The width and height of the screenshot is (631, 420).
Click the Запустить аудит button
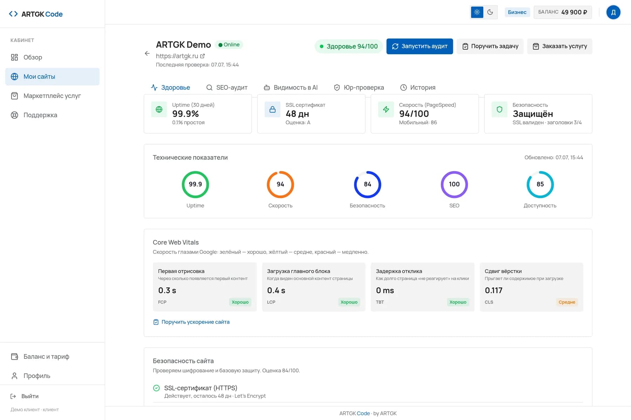tap(420, 46)
